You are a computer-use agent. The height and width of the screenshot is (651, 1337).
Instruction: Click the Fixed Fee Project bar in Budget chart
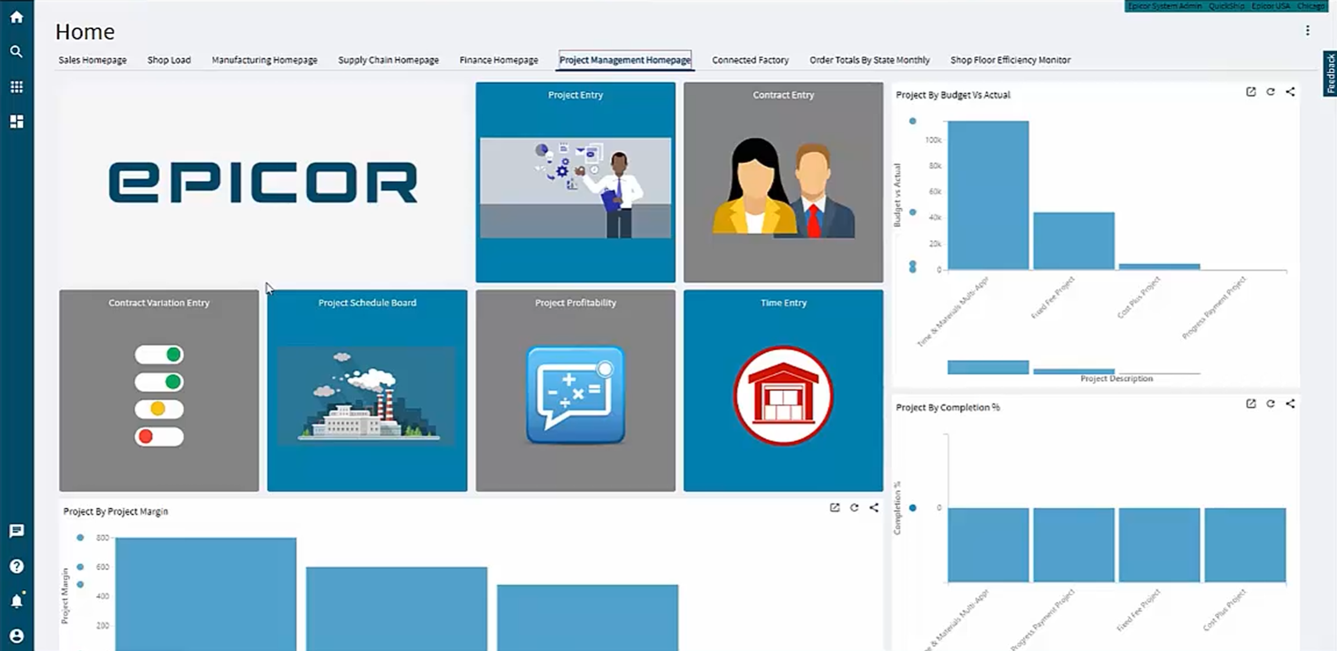click(x=1074, y=241)
